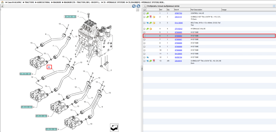Open part number link 238-5115
The height and width of the screenshot is (132, 276).
(178, 17)
